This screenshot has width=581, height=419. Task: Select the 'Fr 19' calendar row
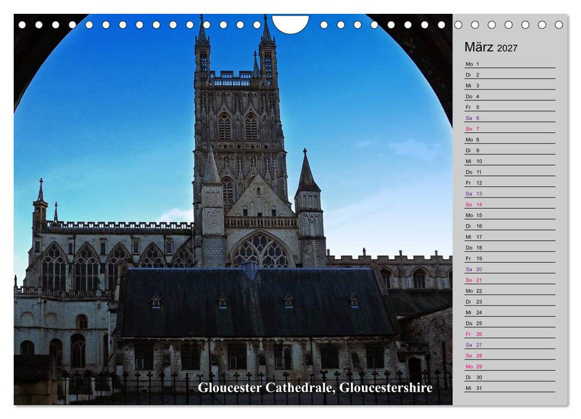tap(510, 259)
